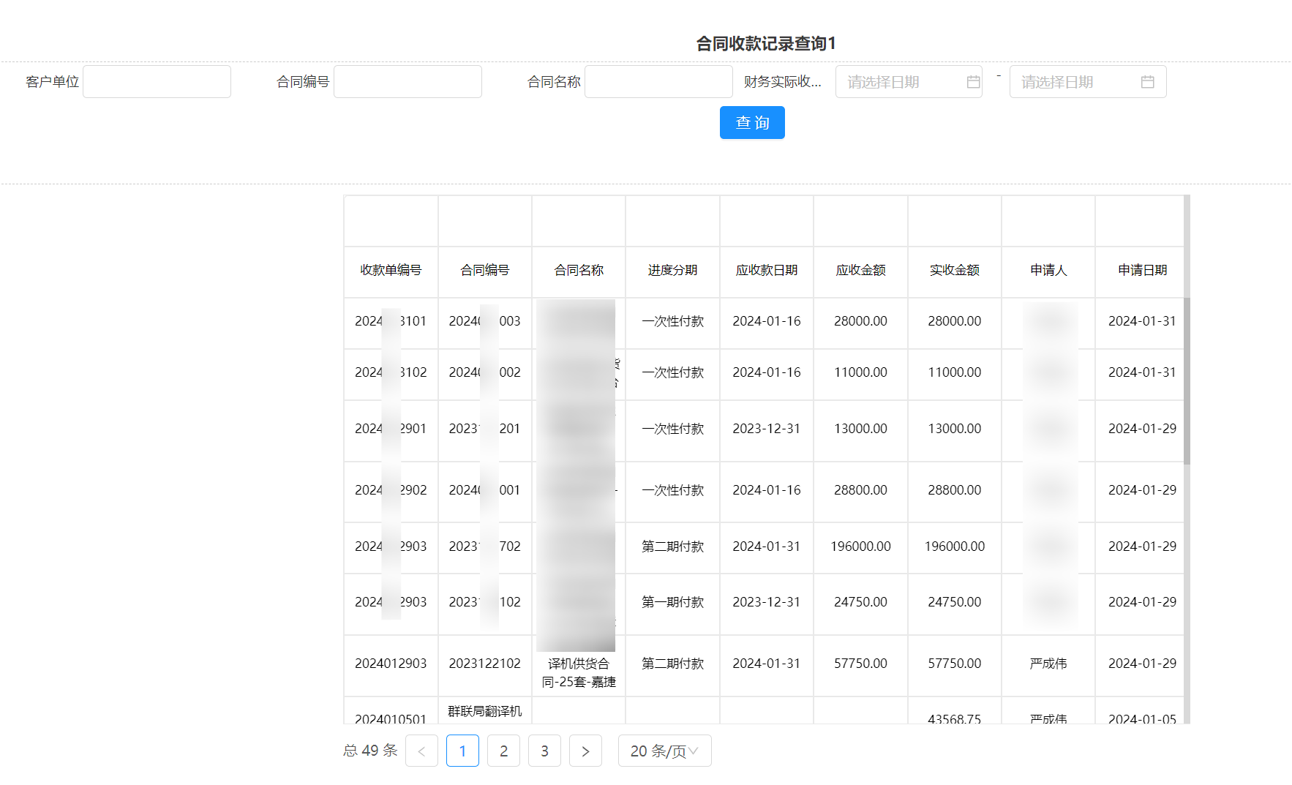Open the end date picker field

(1088, 82)
